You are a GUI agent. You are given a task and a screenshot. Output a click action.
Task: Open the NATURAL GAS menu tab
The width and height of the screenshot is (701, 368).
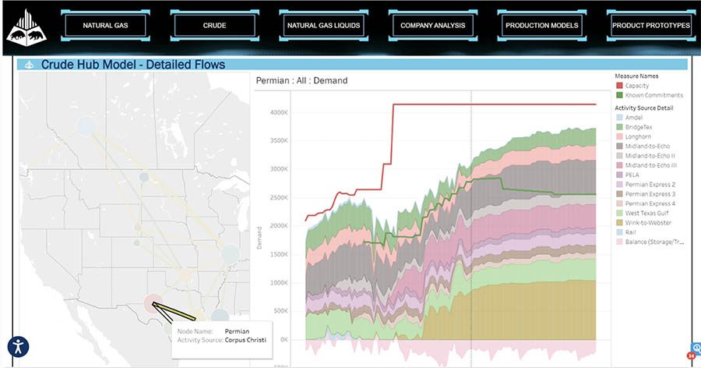(105, 26)
